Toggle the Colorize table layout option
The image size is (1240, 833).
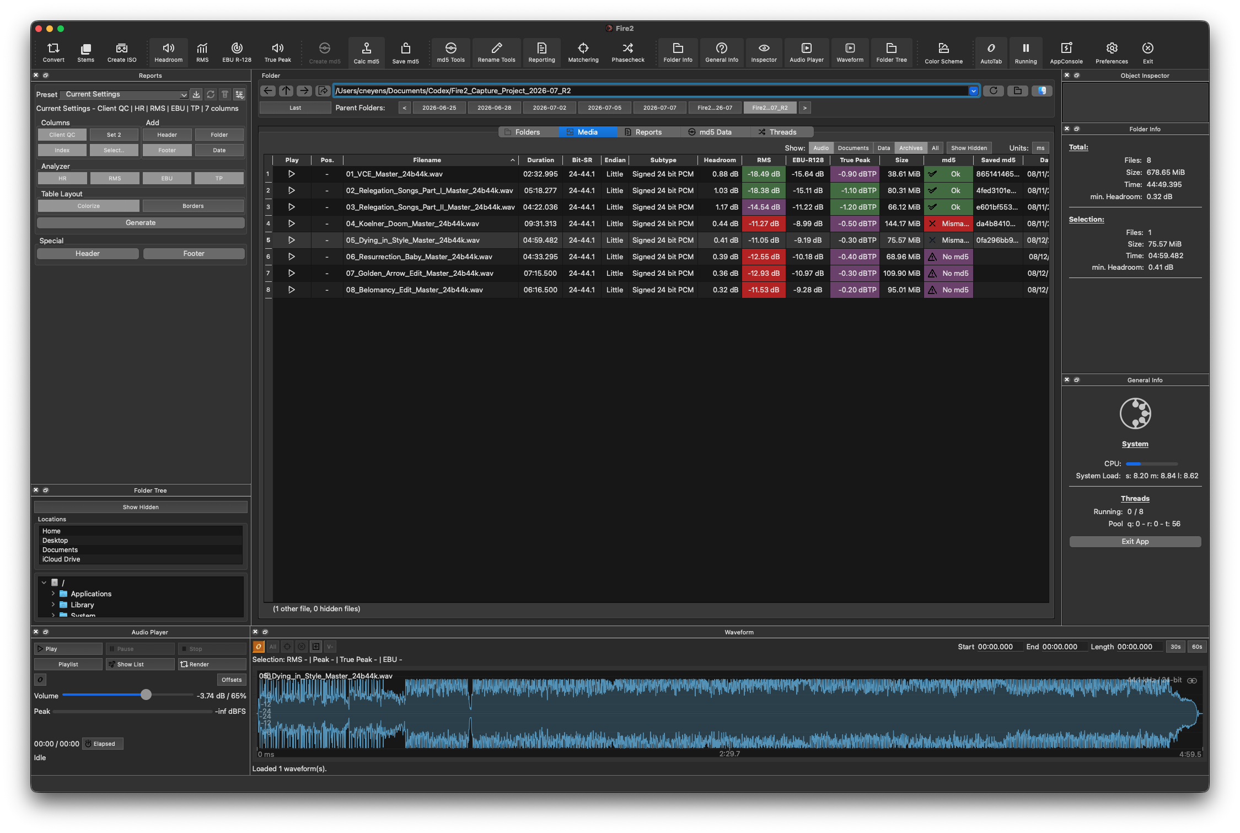tap(88, 206)
